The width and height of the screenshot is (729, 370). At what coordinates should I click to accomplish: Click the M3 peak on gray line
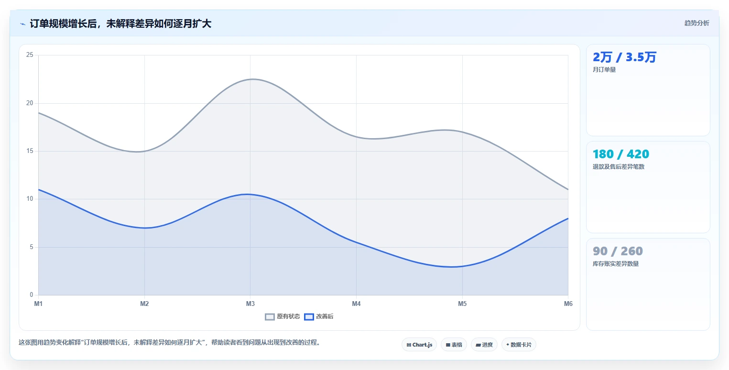(x=250, y=79)
